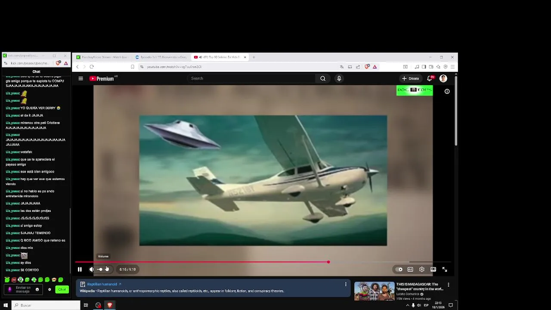The width and height of the screenshot is (551, 310).
Task: Toggle the autoplay switch in the player
Action: (398, 270)
